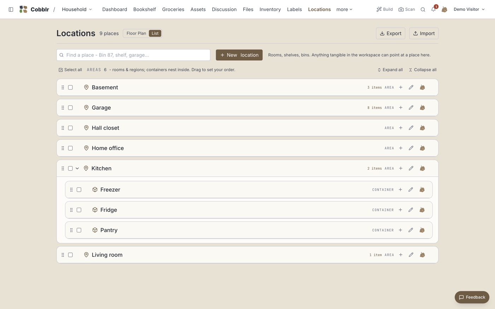
Task: Click the New location button
Action: pyautogui.click(x=239, y=55)
